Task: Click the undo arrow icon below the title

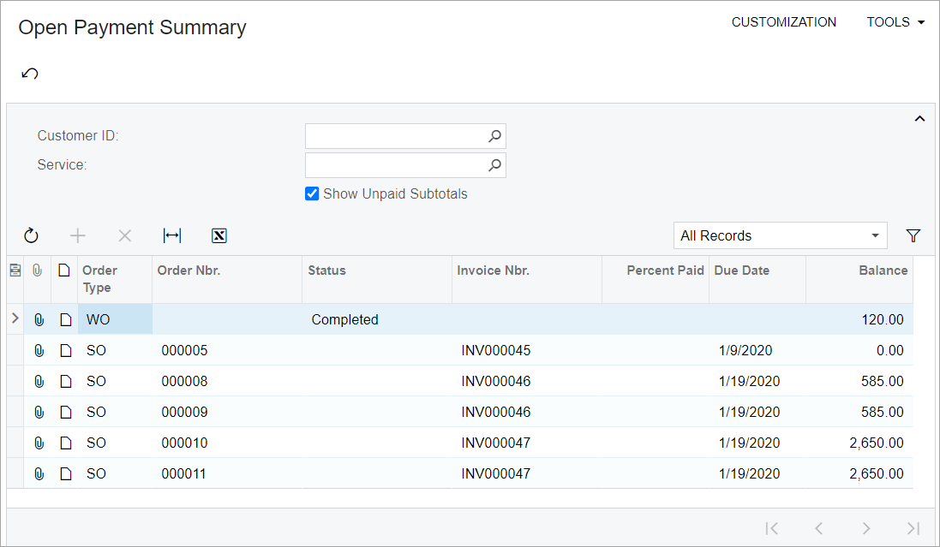Action: tap(30, 74)
